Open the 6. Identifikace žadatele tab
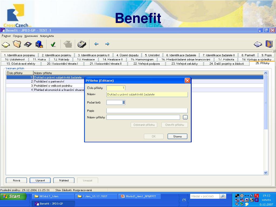Image resolution: width=276 pixels, height=207 pixels. 181,55
